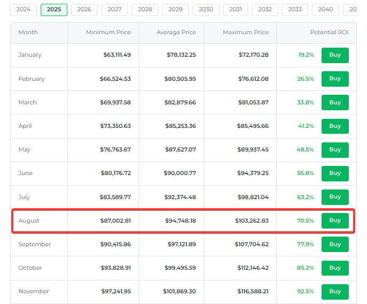367x304 pixels.
Task: Select the August minimum price cell
Action: (x=115, y=221)
